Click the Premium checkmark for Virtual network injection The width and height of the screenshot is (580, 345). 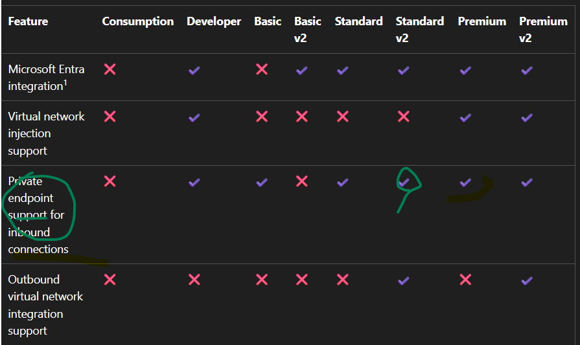[465, 117]
